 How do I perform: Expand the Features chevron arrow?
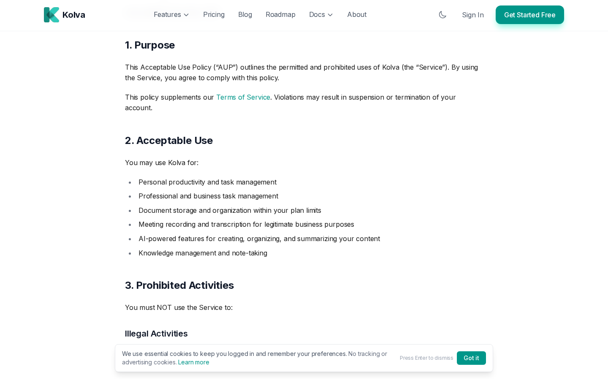(x=186, y=15)
